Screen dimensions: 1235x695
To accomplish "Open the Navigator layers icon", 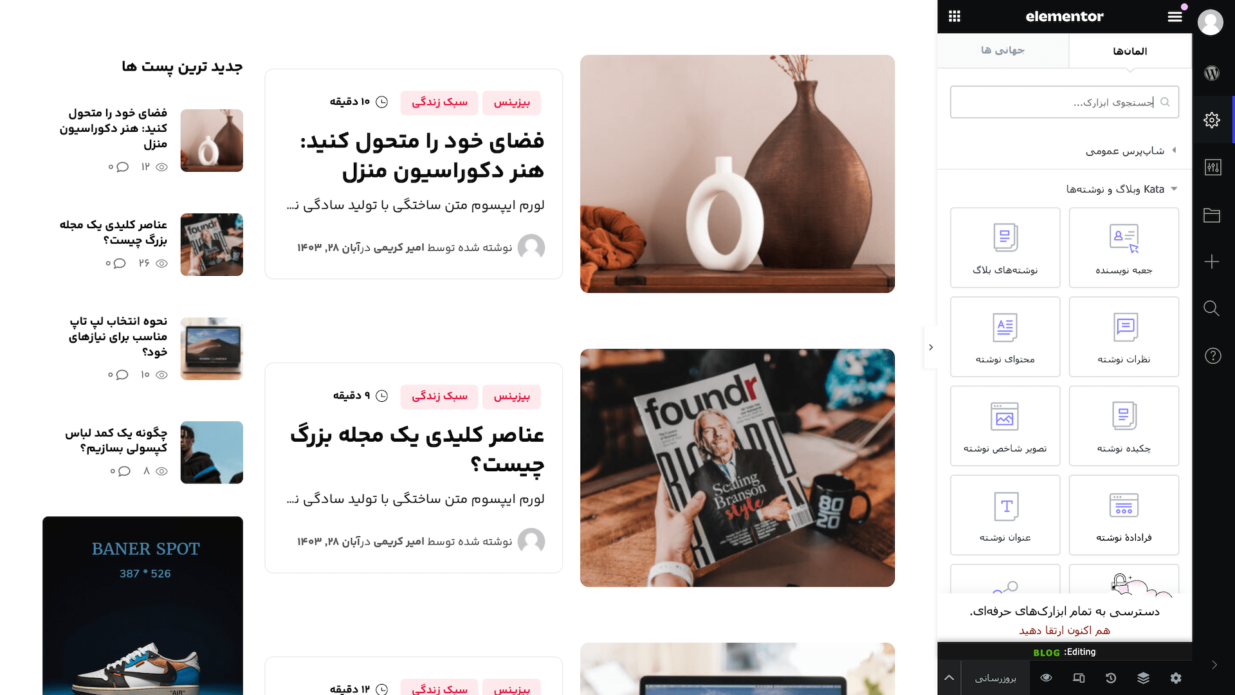I will pos(1143,678).
